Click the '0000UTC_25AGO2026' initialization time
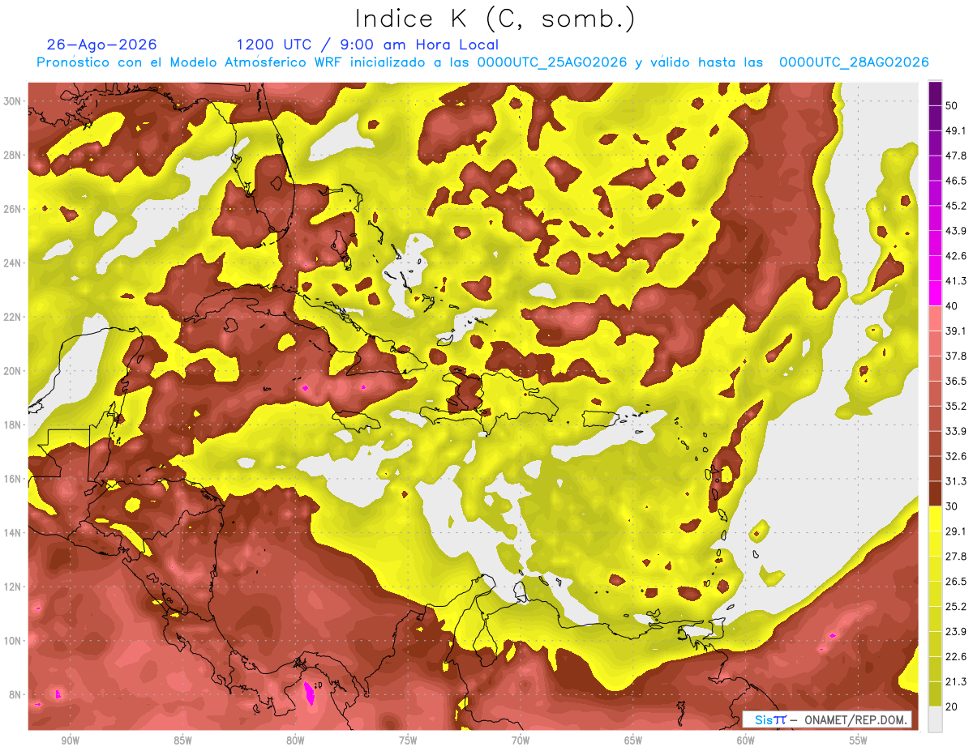 [x=552, y=62]
